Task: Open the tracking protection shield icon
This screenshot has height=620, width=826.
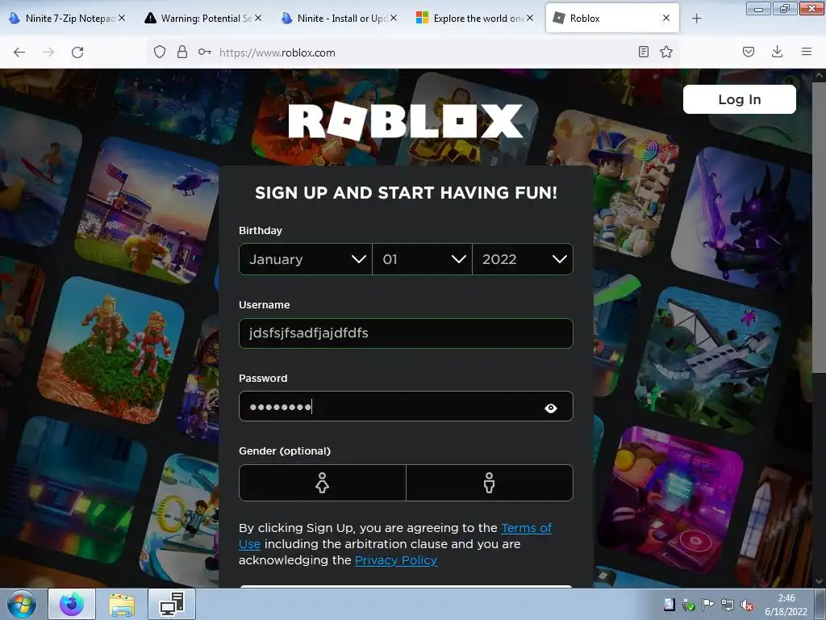Action: (160, 52)
